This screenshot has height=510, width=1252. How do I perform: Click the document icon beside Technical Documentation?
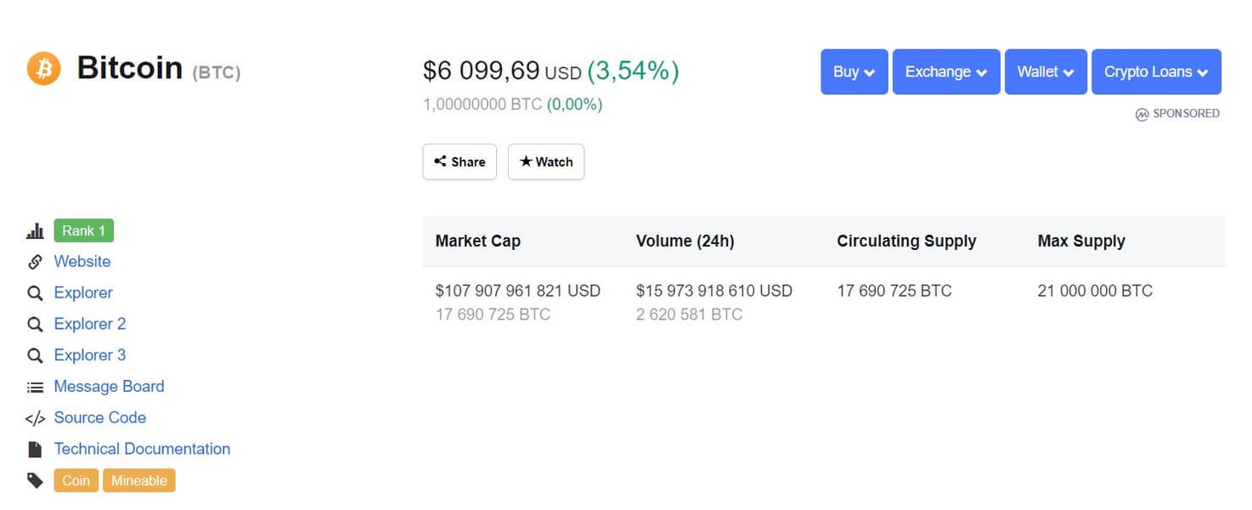35,450
